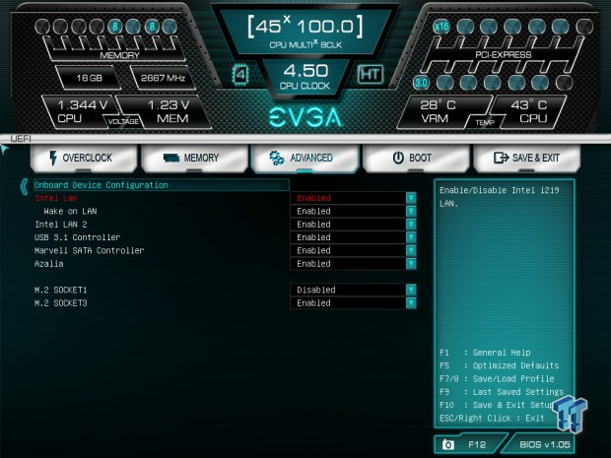Open the M.2 SOCKET1 dropdown arrow
The height and width of the screenshot is (458, 611).
tap(411, 290)
